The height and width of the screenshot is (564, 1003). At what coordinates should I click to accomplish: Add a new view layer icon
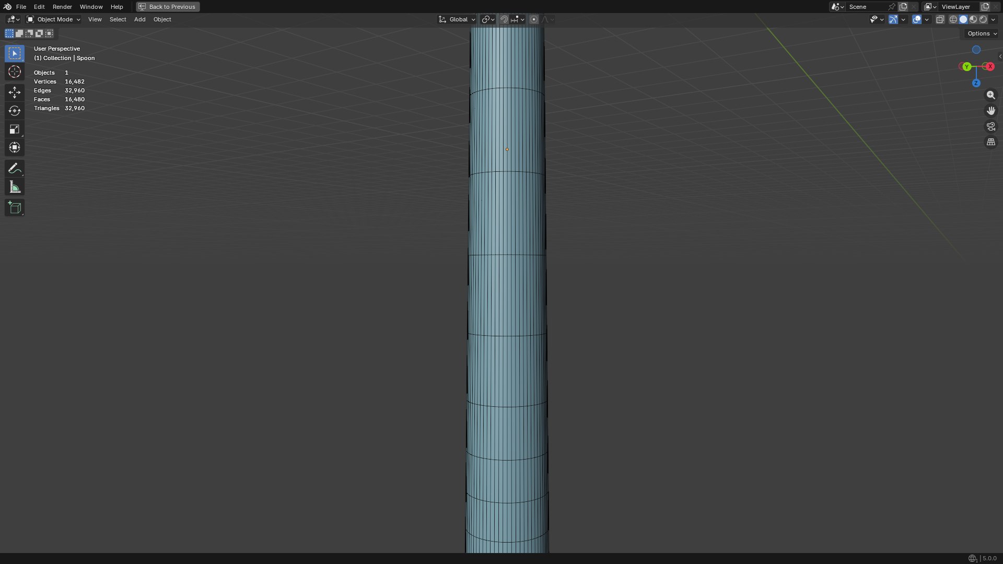pos(985,7)
